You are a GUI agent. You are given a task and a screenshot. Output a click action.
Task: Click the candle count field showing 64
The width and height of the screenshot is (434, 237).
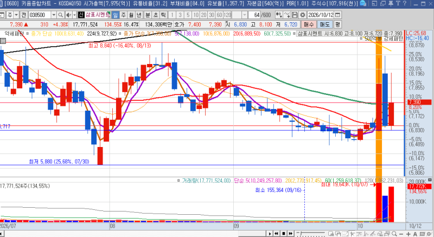pyautogui.click(x=254, y=15)
